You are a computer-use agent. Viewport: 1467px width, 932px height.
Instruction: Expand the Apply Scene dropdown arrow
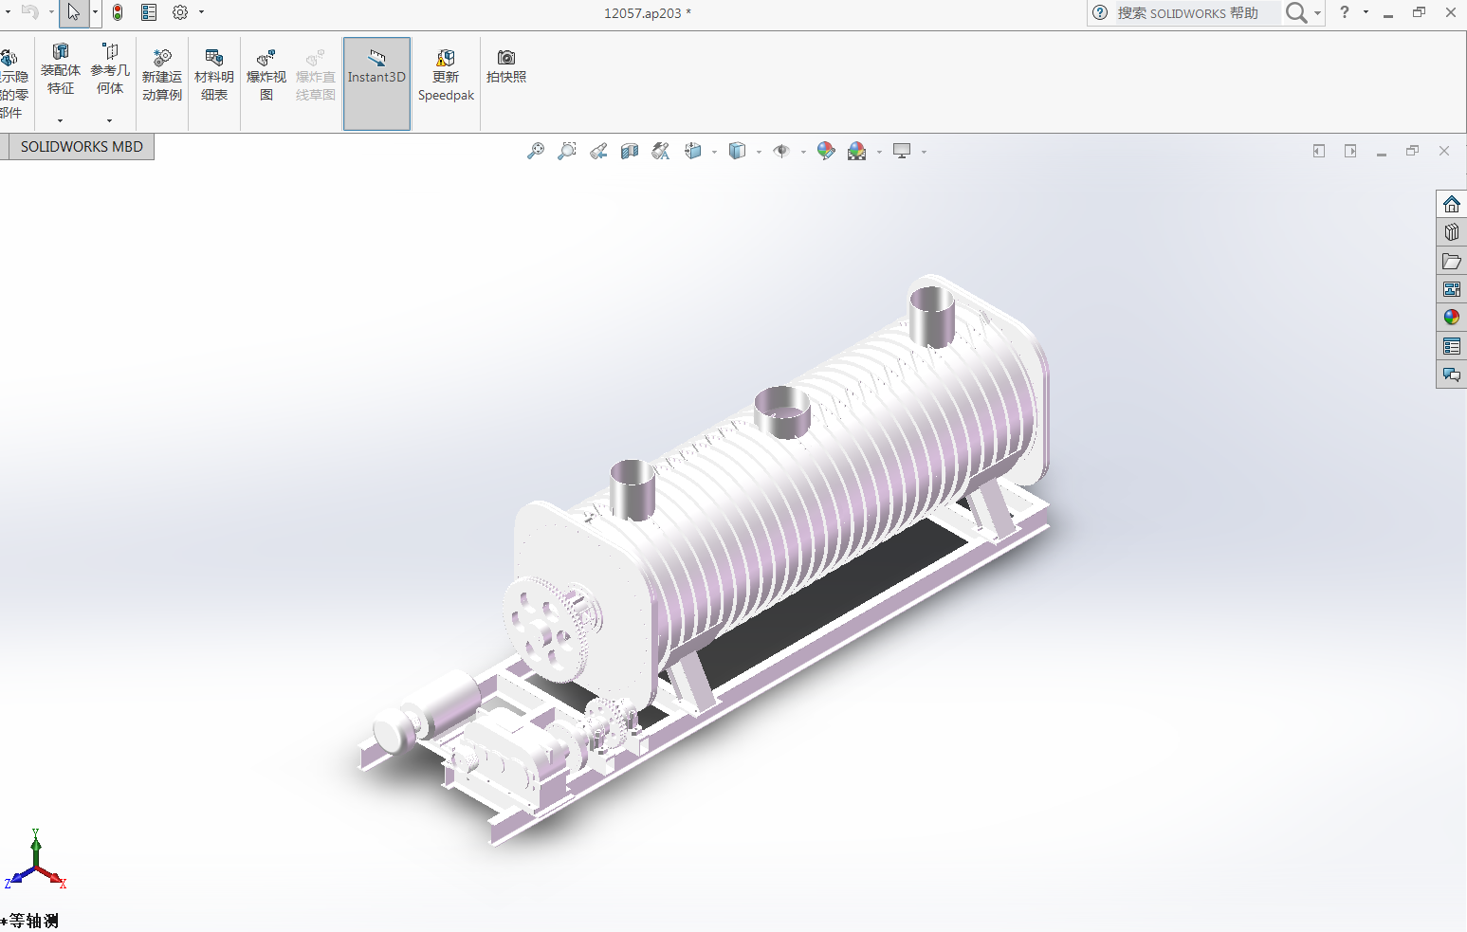[879, 152]
